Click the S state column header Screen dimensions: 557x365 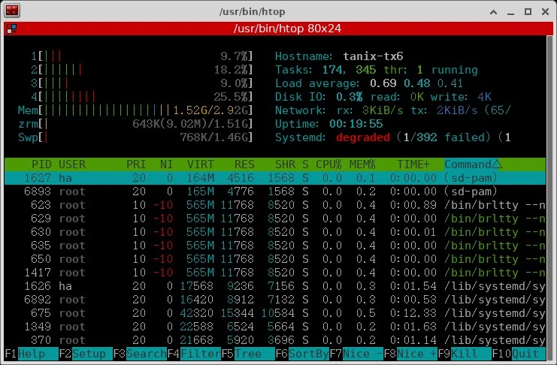[x=305, y=164]
